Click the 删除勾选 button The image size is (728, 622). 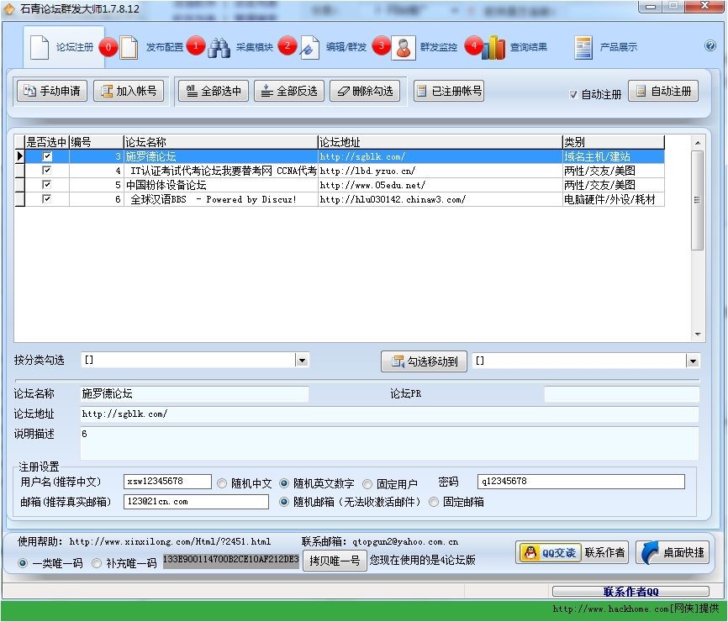coord(365,91)
